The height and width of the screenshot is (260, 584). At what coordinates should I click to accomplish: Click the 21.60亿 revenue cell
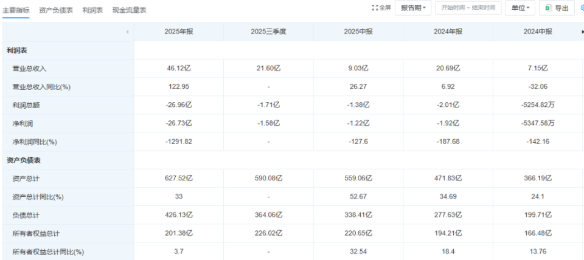pyautogui.click(x=268, y=69)
